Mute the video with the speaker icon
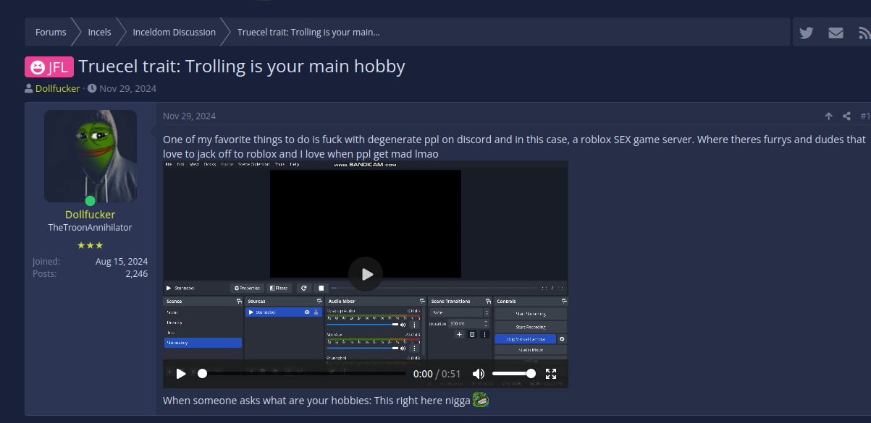The image size is (871, 423). (x=479, y=374)
